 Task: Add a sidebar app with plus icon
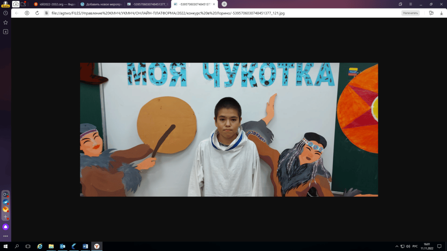pos(5,217)
